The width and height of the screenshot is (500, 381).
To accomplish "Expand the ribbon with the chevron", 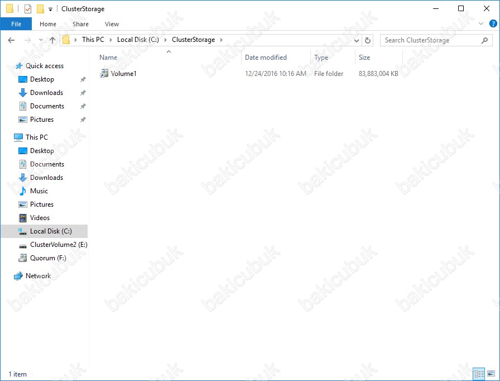I will click(481, 23).
